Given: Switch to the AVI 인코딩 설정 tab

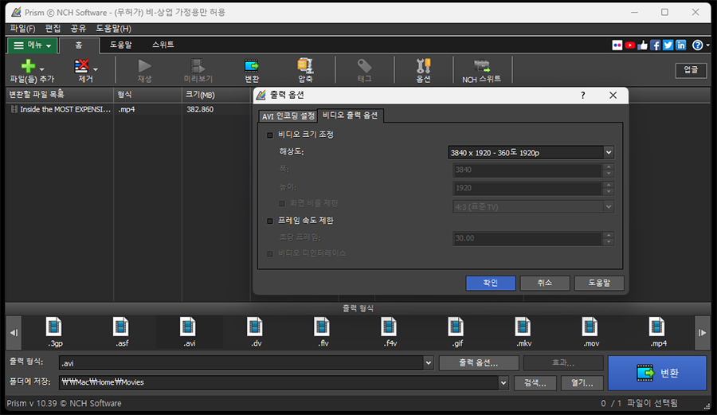Looking at the screenshot, I should click(288, 116).
